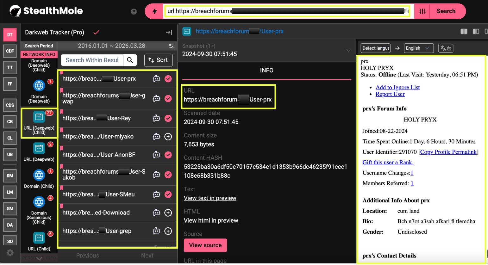
Task: Select URL (Deepweb) (Child) category
Action: (x=39, y=123)
